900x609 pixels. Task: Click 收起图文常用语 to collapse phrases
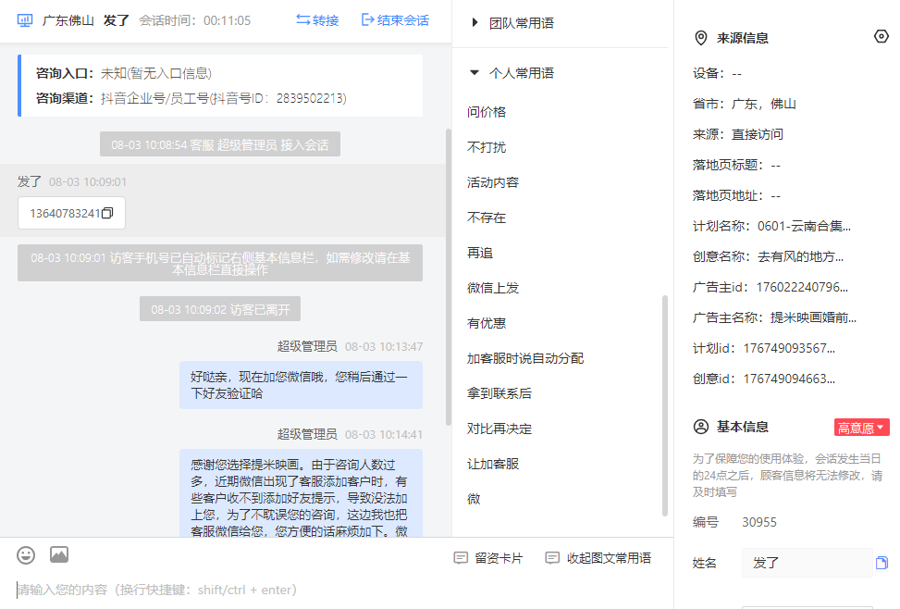pyautogui.click(x=598, y=558)
